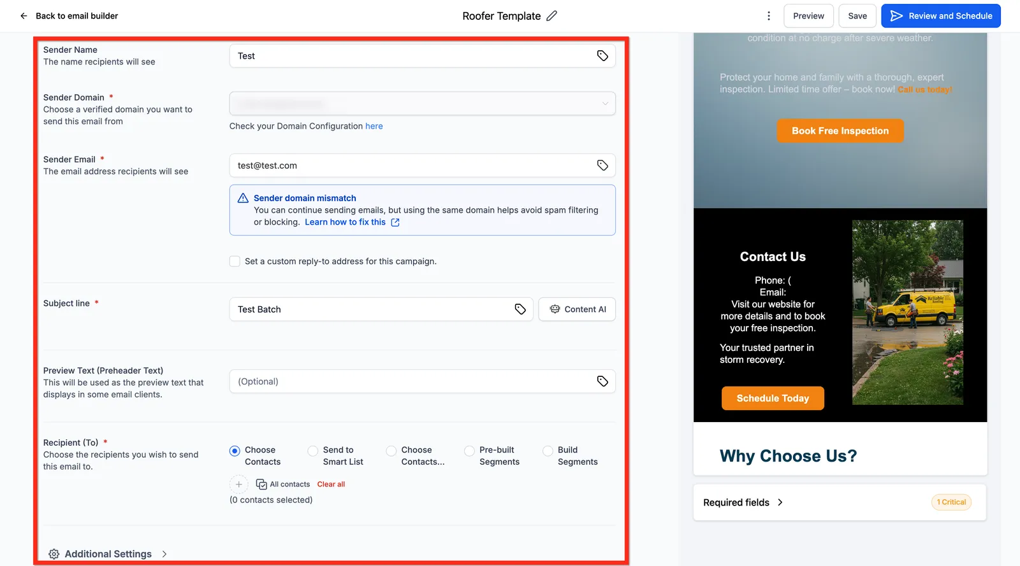Click external link icon beside Learn how to fix

coord(395,222)
